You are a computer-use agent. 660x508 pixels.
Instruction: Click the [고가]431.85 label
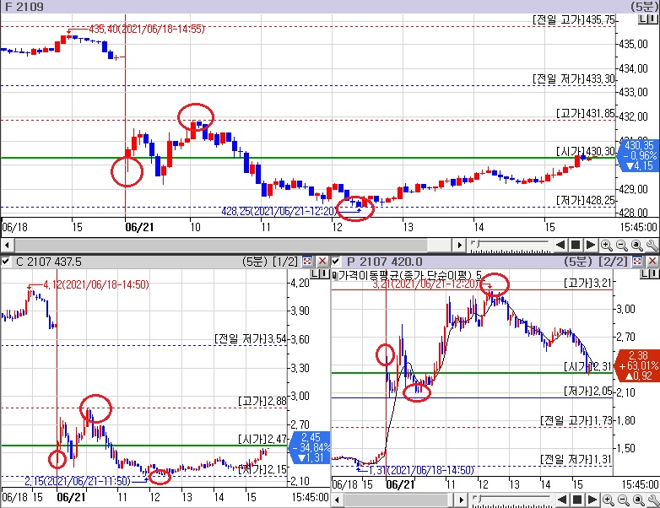click(585, 113)
